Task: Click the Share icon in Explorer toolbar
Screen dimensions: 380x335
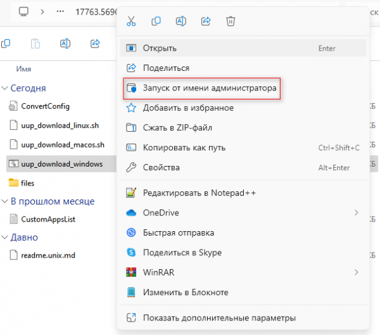Action: pos(95,44)
